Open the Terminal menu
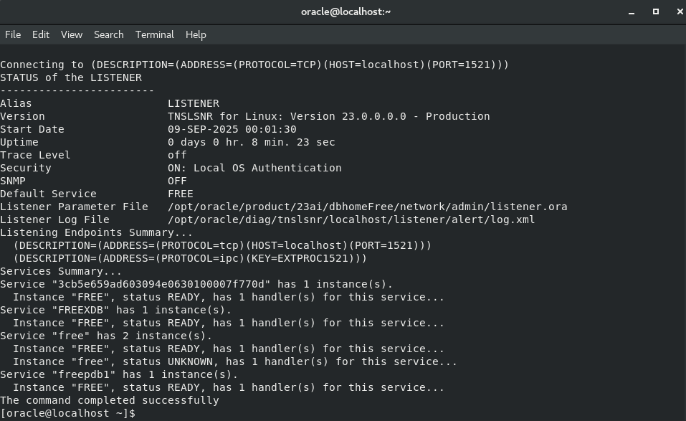Image resolution: width=686 pixels, height=421 pixels. coord(154,34)
